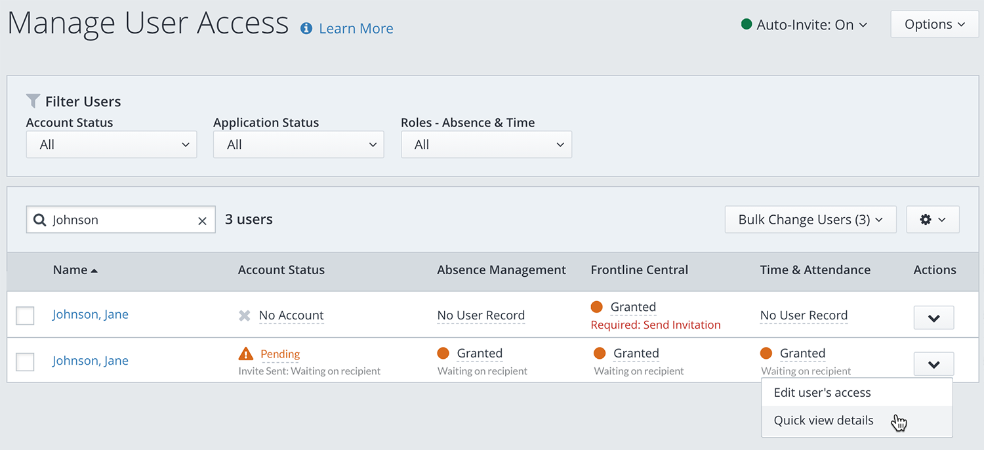984x450 pixels.
Task: Click the search magnifier icon
Action: pyautogui.click(x=39, y=220)
